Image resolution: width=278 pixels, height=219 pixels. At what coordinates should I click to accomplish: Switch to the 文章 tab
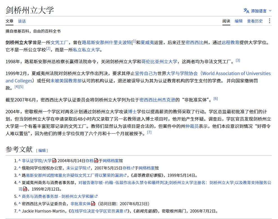click(x=9, y=21)
